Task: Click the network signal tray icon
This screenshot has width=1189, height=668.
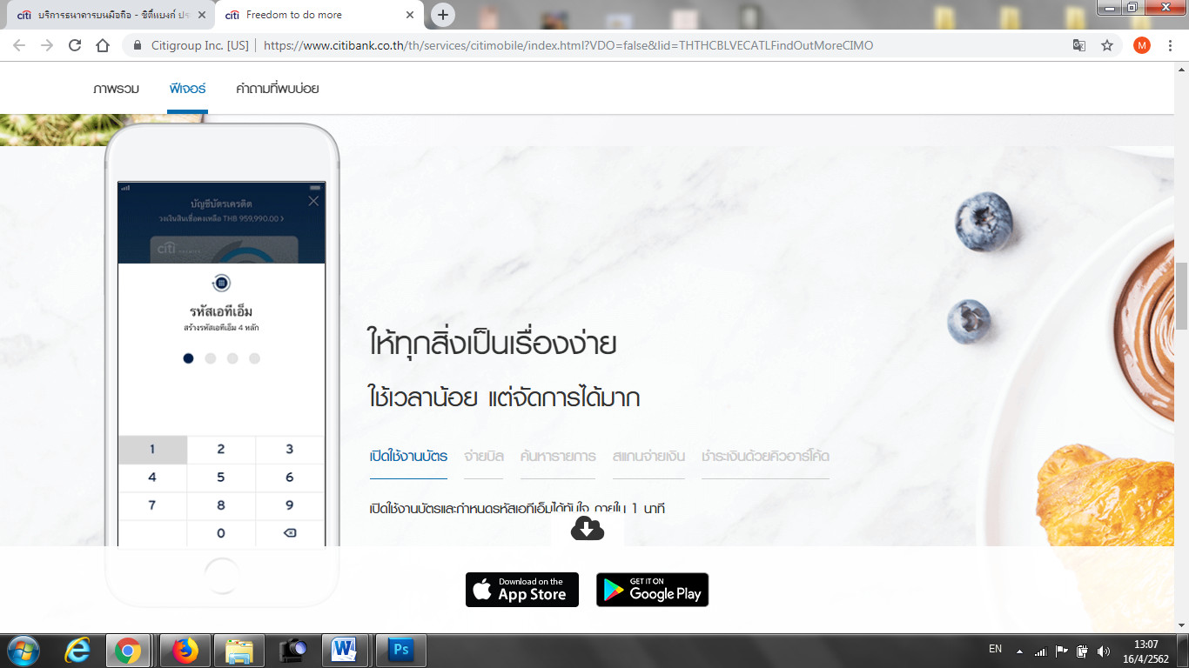Action: (1040, 651)
